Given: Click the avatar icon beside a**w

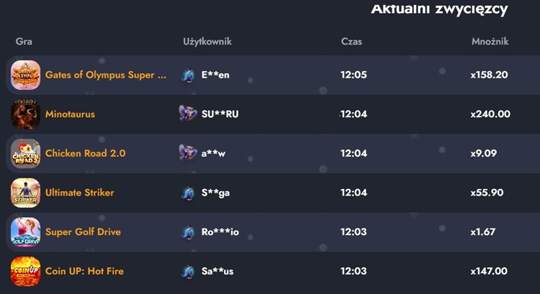Looking at the screenshot, I should pos(188,153).
